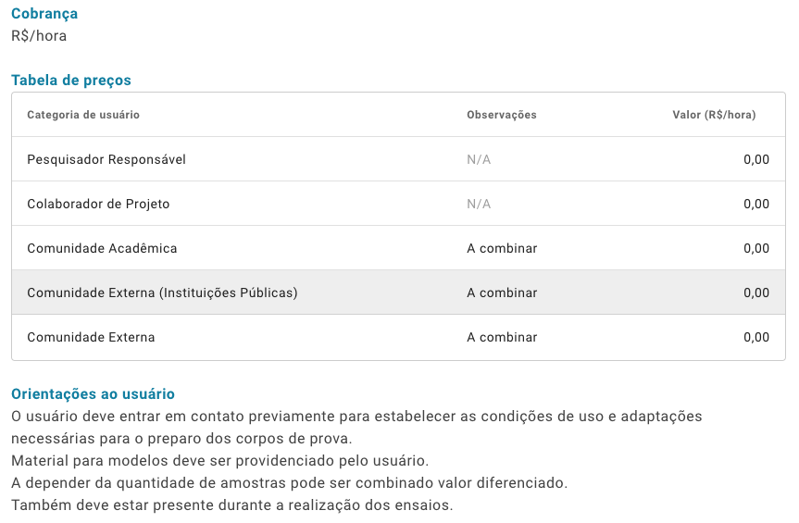Click the Observações column header

[502, 115]
